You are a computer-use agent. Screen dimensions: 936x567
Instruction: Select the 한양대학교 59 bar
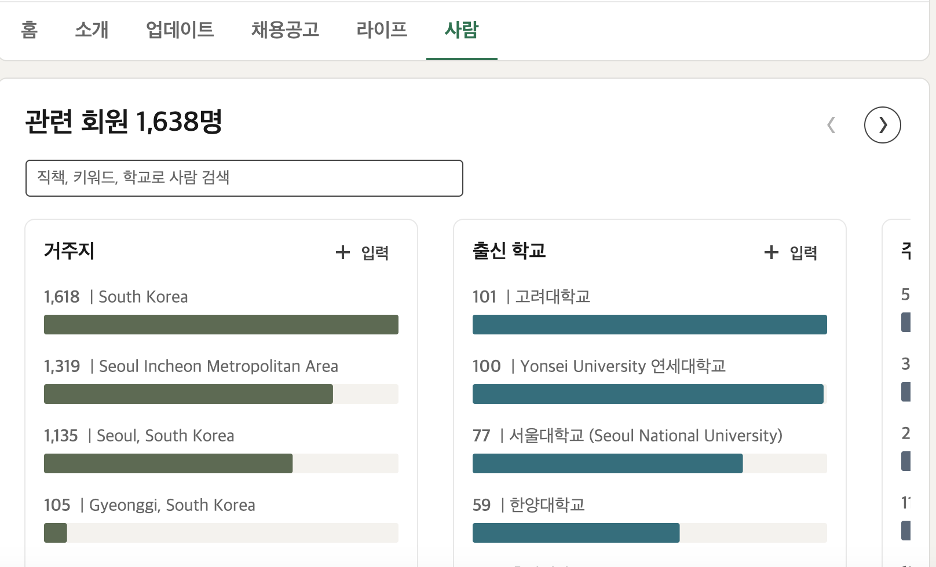[x=650, y=533]
